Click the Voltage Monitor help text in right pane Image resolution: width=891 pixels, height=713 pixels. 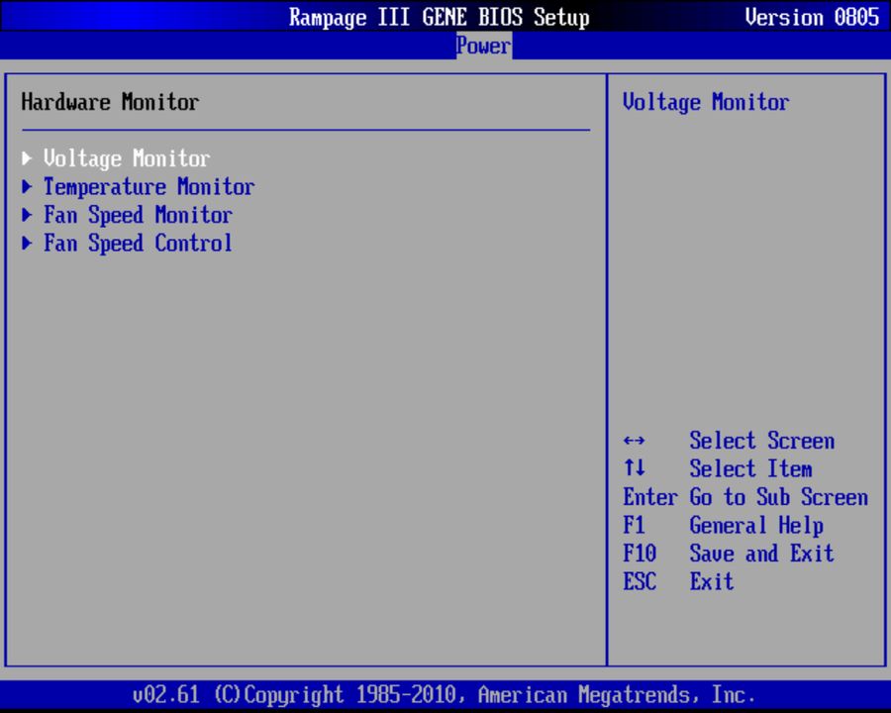pos(706,102)
